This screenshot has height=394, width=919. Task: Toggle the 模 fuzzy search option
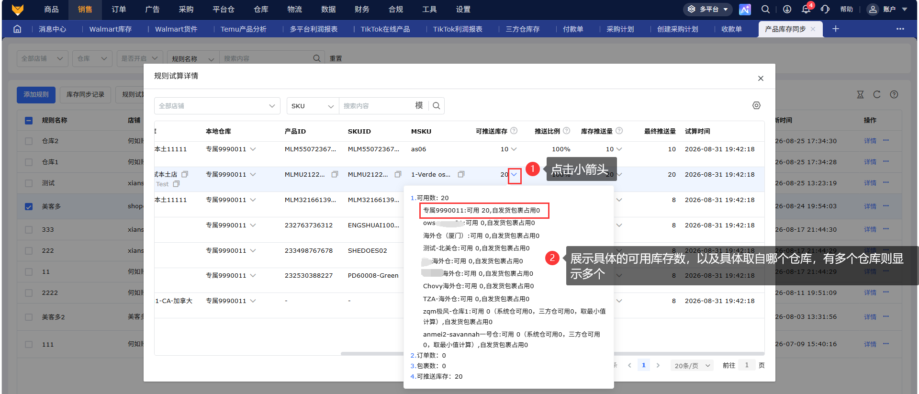pyautogui.click(x=419, y=106)
